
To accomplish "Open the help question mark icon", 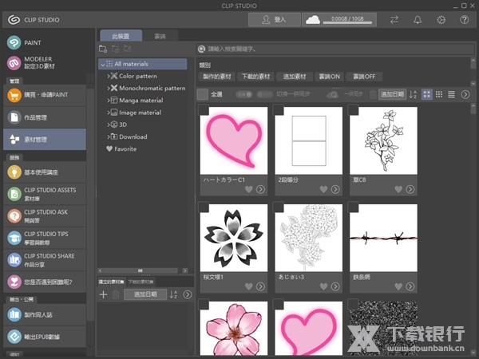I will click(x=464, y=20).
